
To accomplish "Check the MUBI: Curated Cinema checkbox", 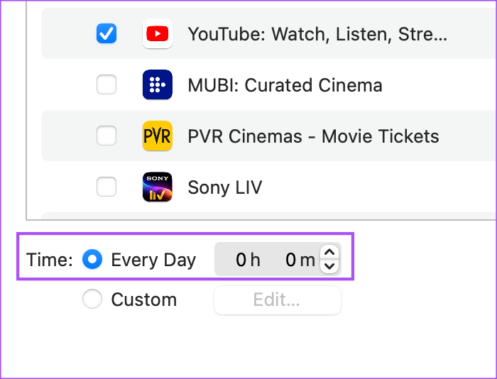I will coord(106,84).
